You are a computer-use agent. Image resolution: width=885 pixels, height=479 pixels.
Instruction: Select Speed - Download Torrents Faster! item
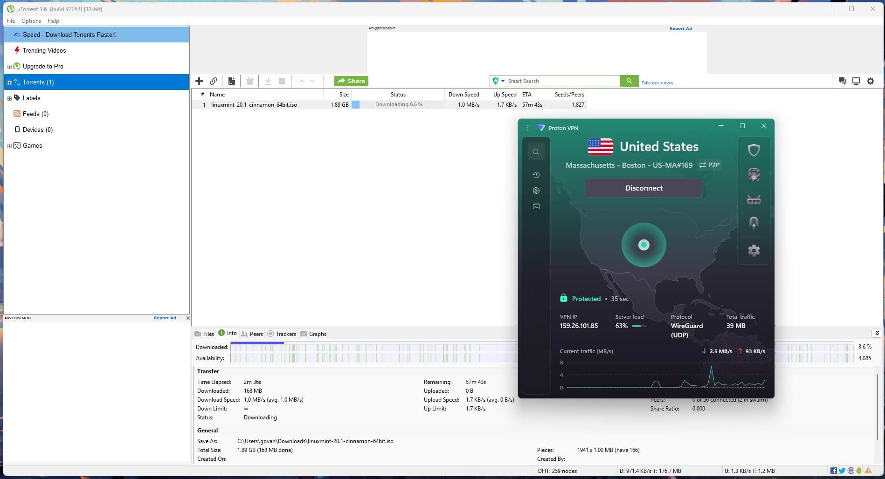tap(97, 34)
